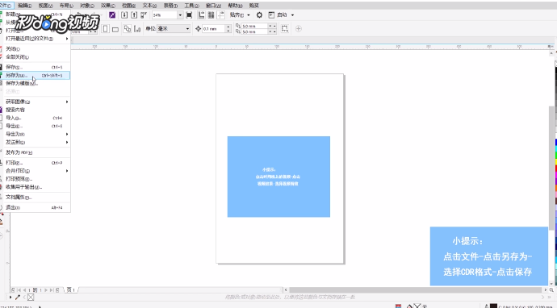Click the nudge distance field 0.1 mm
The image size is (557, 308).
click(x=214, y=29)
